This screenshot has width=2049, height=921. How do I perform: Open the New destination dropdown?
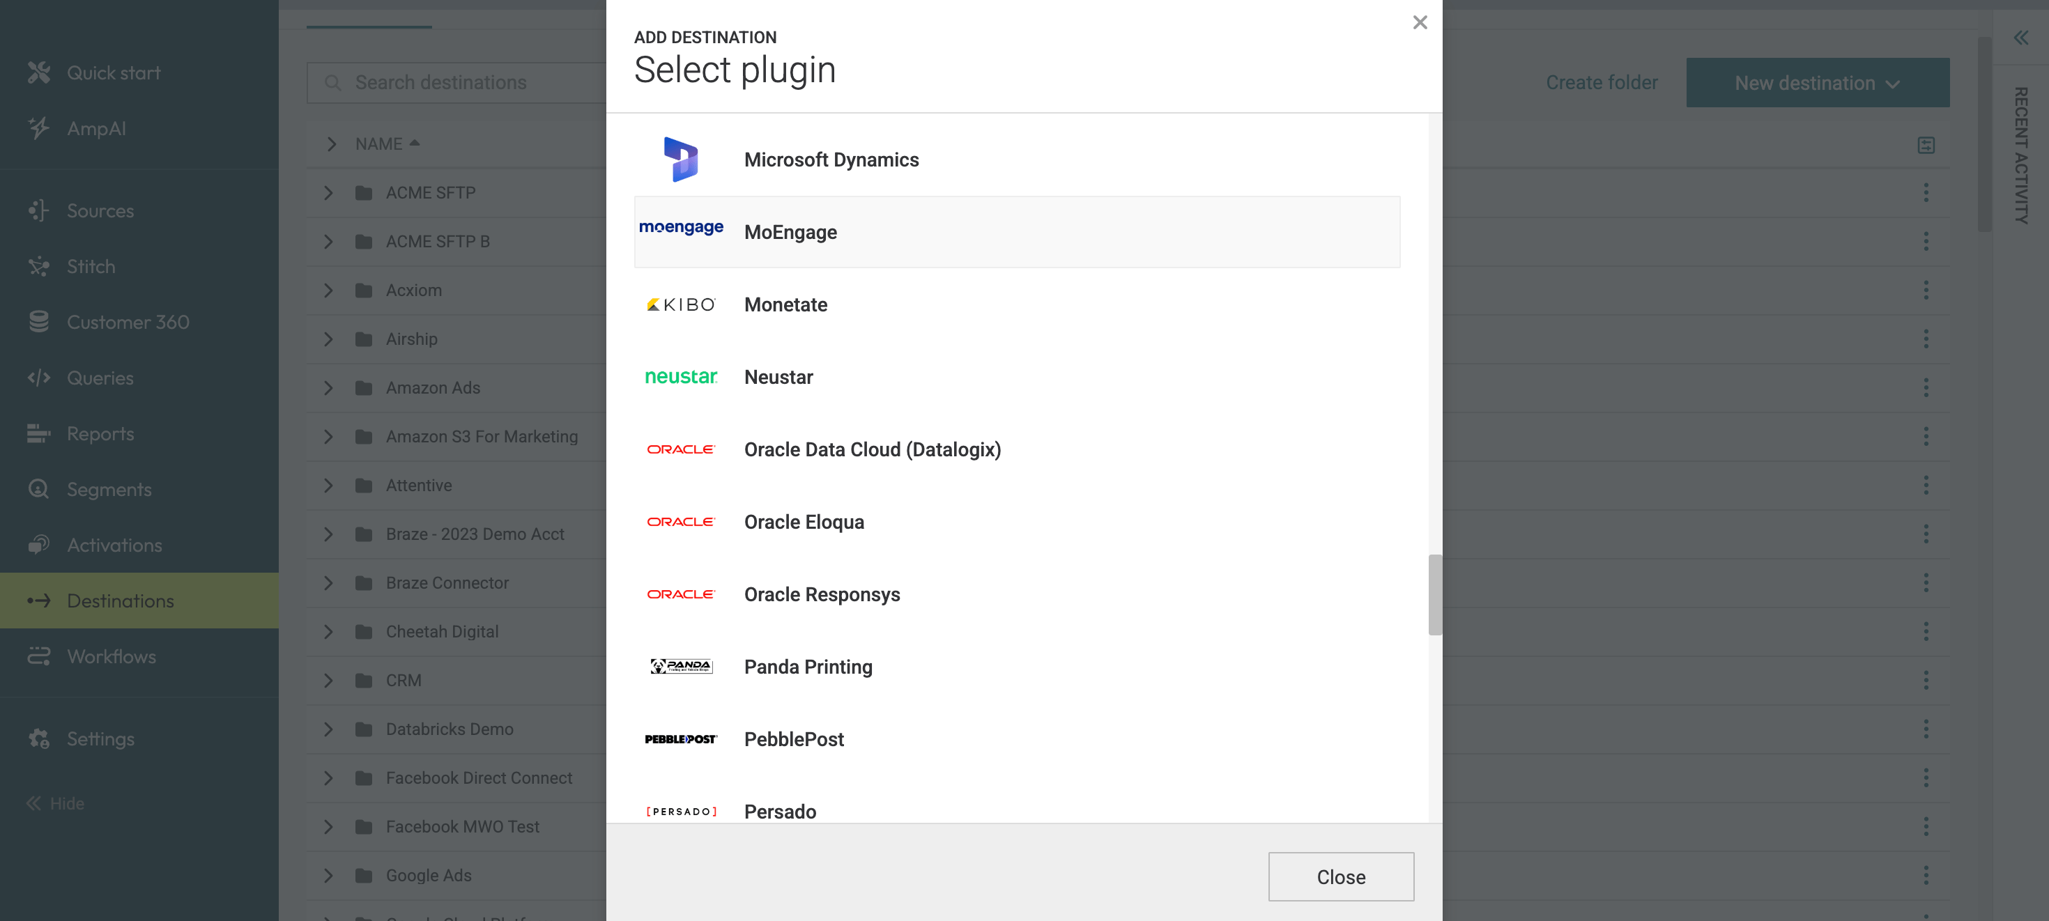coord(1818,82)
